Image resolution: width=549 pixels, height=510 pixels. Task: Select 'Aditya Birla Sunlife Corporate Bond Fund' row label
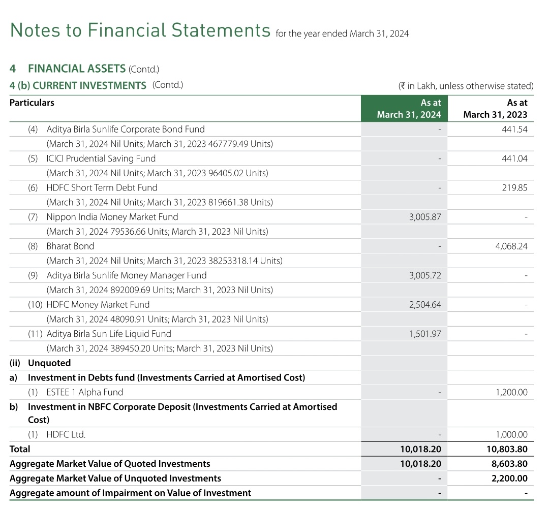[126, 129]
